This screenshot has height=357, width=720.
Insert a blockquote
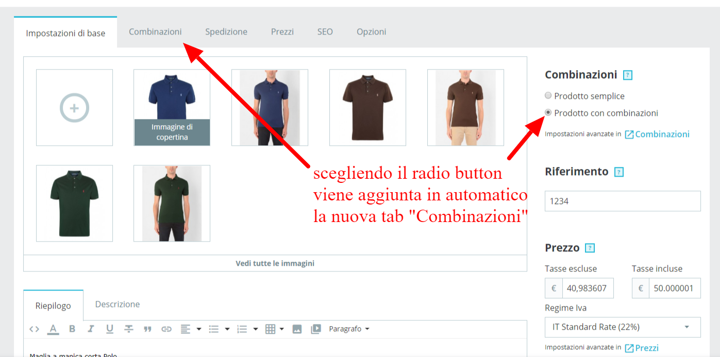point(148,329)
